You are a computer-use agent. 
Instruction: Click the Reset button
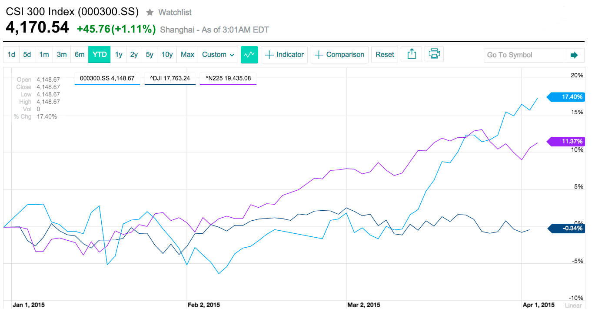385,55
